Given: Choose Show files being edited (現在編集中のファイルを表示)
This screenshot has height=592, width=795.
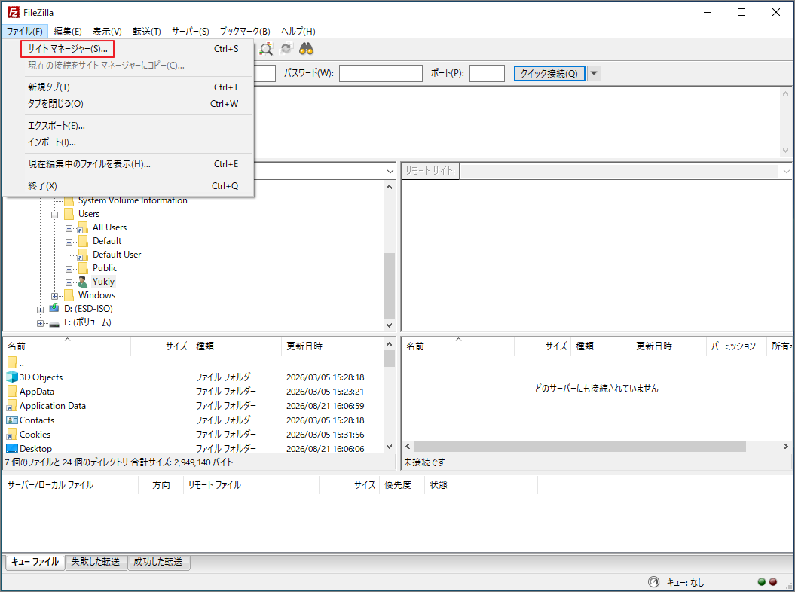Looking at the screenshot, I should coord(128,164).
